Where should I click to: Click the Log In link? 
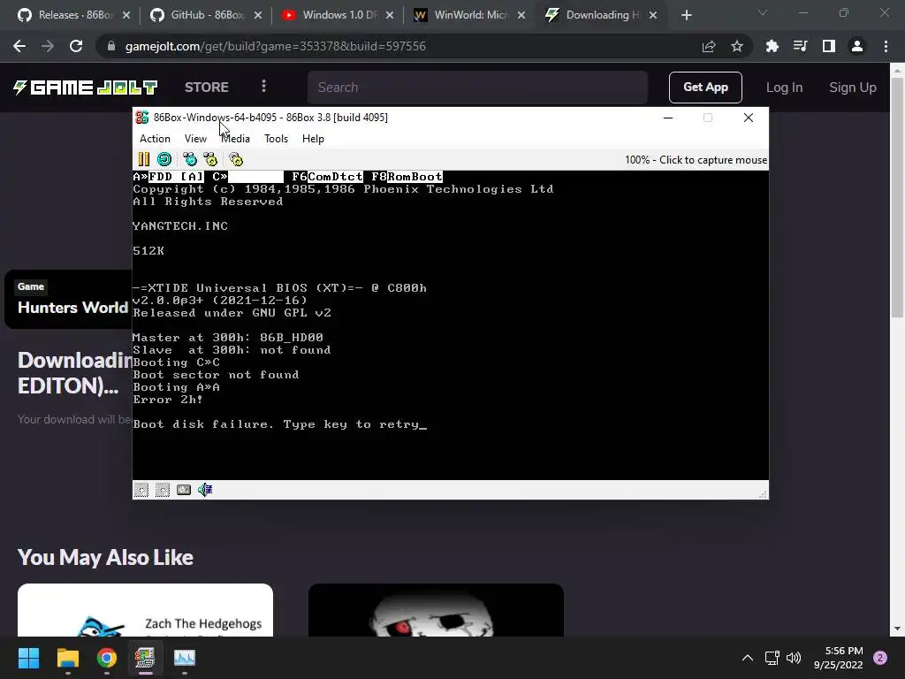click(x=784, y=88)
